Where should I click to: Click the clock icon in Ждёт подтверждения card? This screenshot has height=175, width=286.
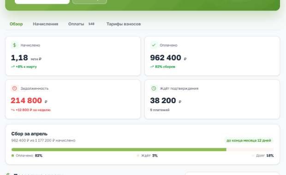(x=154, y=88)
